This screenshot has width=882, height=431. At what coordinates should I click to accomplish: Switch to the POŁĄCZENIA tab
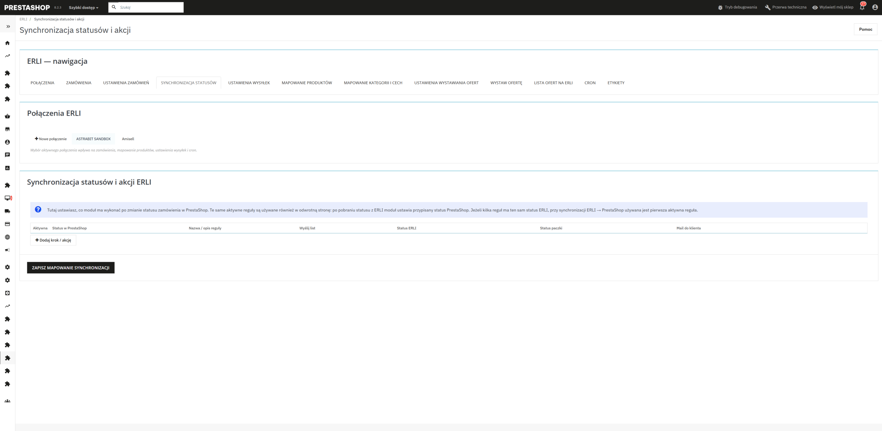pos(42,83)
